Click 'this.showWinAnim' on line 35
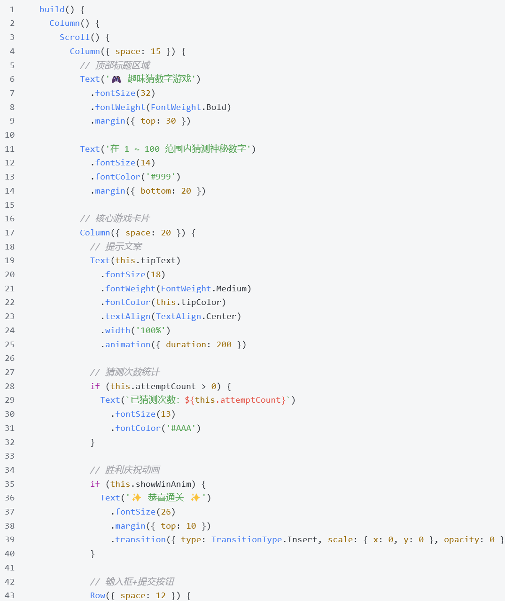The image size is (505, 601). pyautogui.click(x=153, y=484)
